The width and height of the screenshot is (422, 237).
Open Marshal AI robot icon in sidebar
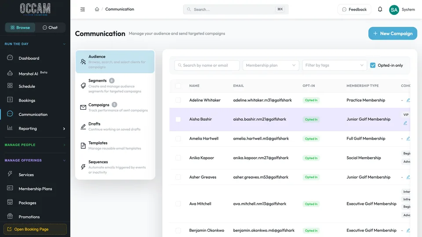point(10,73)
